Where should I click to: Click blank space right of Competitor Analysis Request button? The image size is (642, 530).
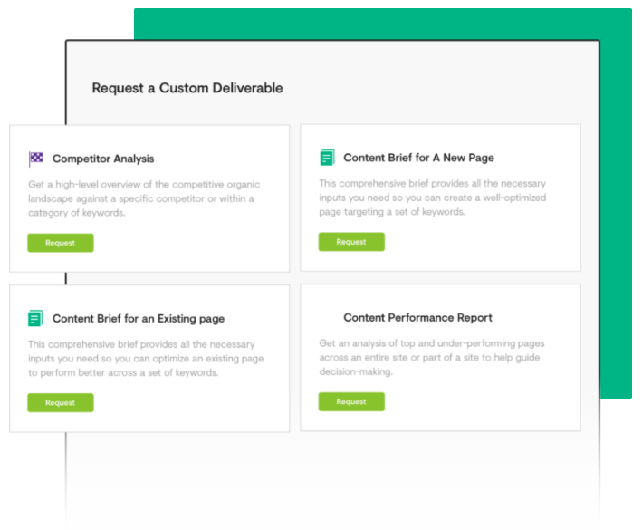190,243
